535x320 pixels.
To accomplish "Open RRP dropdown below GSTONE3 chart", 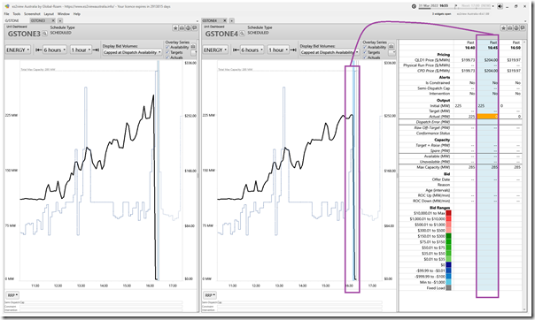I will click(x=12, y=295).
